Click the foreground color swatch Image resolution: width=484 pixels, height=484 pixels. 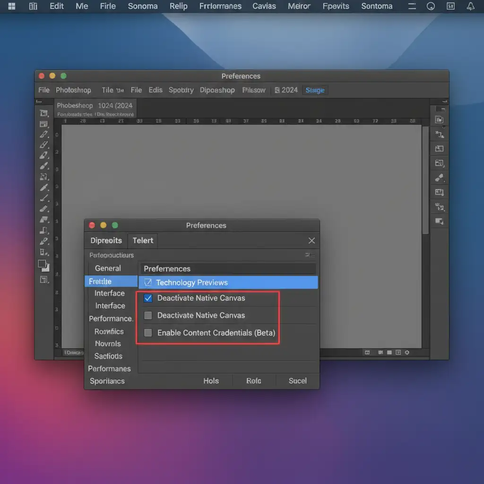42,264
